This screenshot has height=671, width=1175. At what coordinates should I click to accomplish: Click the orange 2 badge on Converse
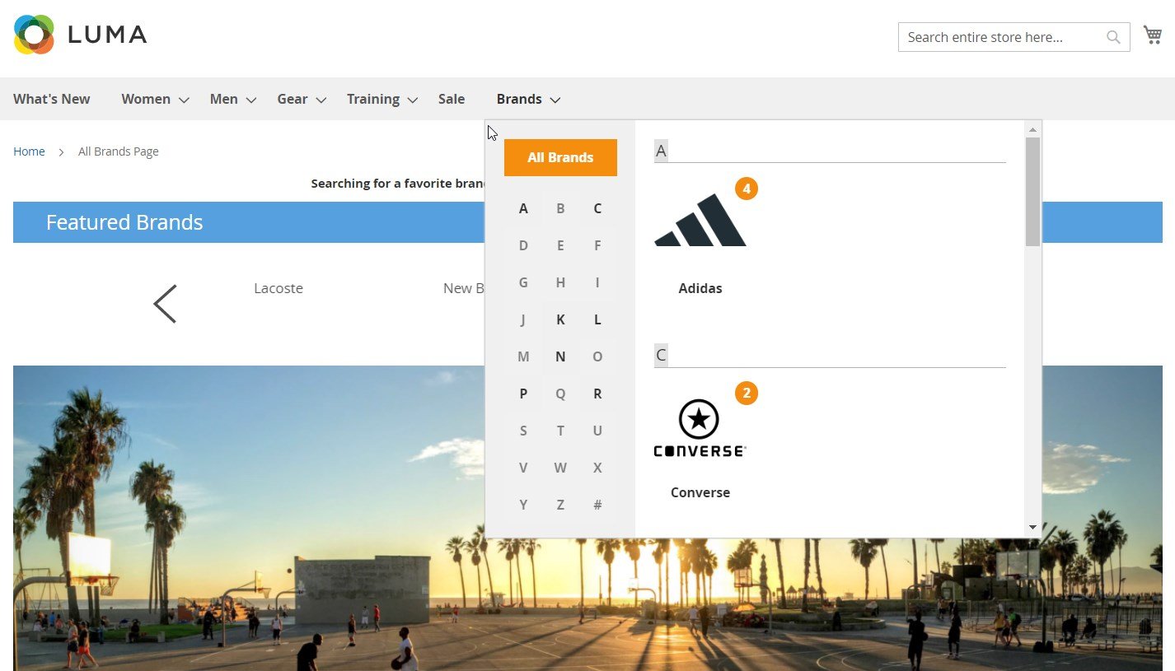point(746,394)
